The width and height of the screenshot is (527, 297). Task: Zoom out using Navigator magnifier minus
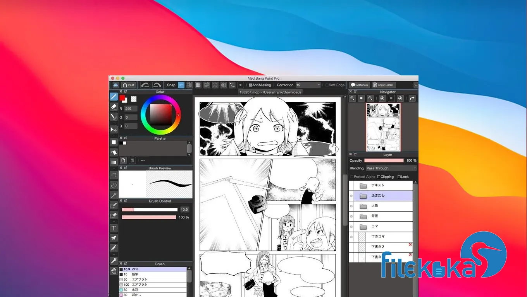tap(370, 98)
